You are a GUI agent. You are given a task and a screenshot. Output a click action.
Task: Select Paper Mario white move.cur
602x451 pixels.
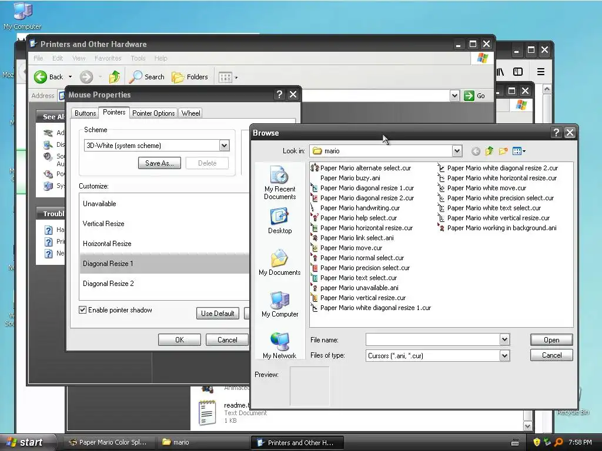(482, 188)
